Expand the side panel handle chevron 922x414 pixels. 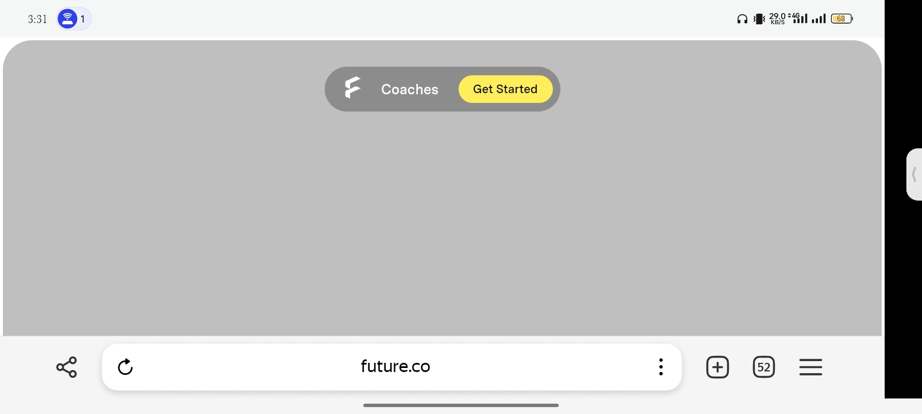914,174
